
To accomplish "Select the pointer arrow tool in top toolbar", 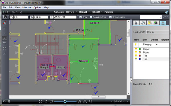I will click(x=21, y=12).
